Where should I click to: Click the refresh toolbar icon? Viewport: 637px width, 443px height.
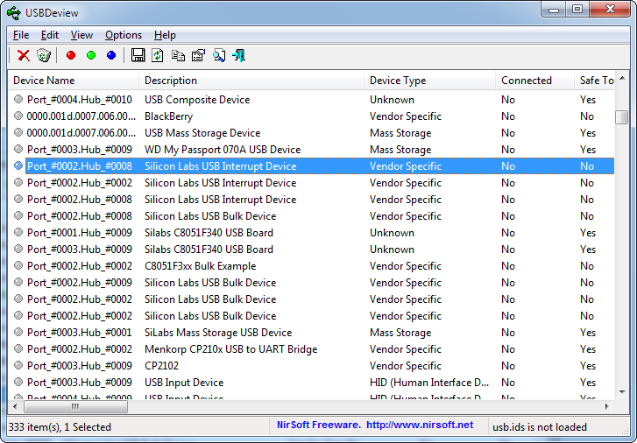tap(158, 56)
